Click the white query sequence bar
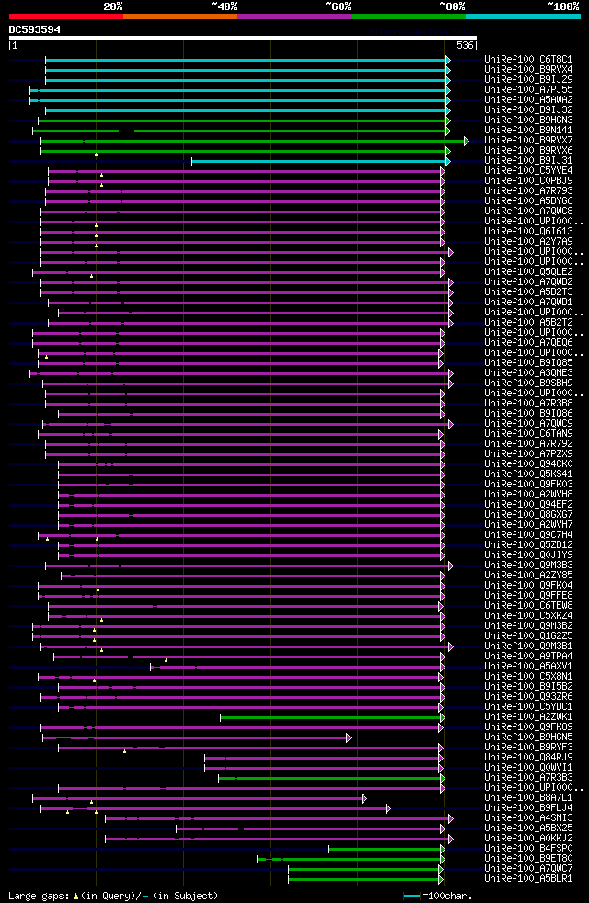589x903 pixels. (x=243, y=38)
